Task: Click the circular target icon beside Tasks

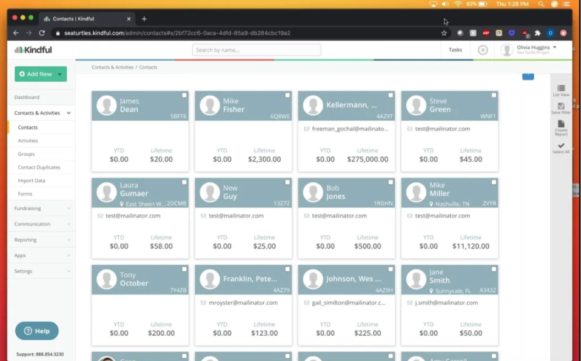Action: (482, 50)
